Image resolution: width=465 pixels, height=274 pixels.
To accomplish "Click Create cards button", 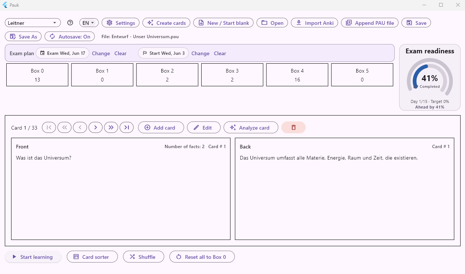I will coord(166,23).
